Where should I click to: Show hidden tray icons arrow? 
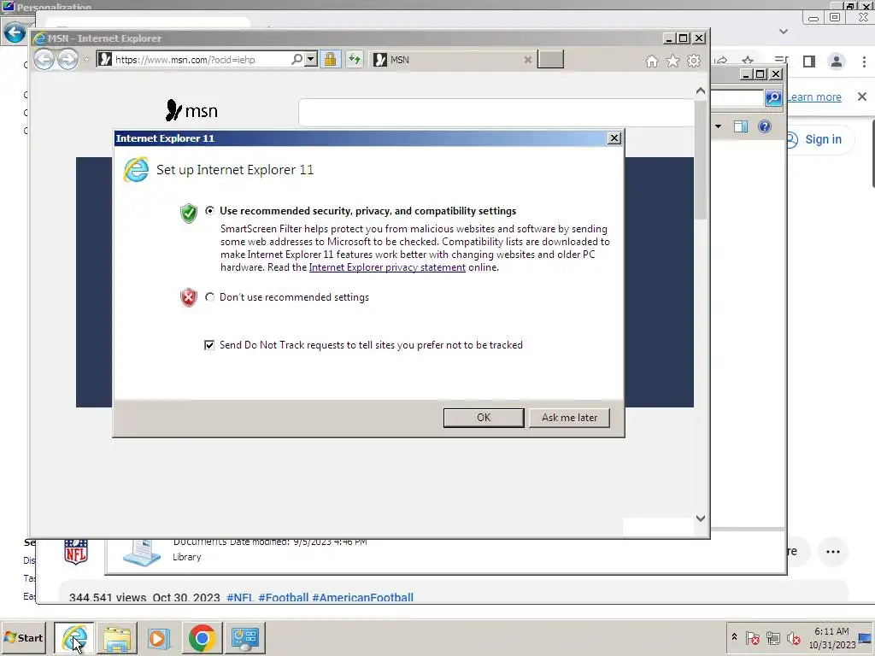pyautogui.click(x=734, y=637)
